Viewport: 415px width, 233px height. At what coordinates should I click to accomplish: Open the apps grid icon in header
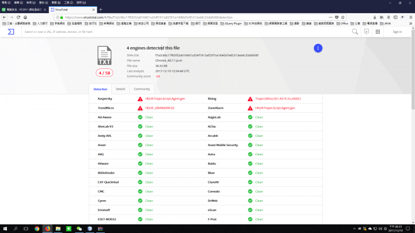click(x=378, y=32)
